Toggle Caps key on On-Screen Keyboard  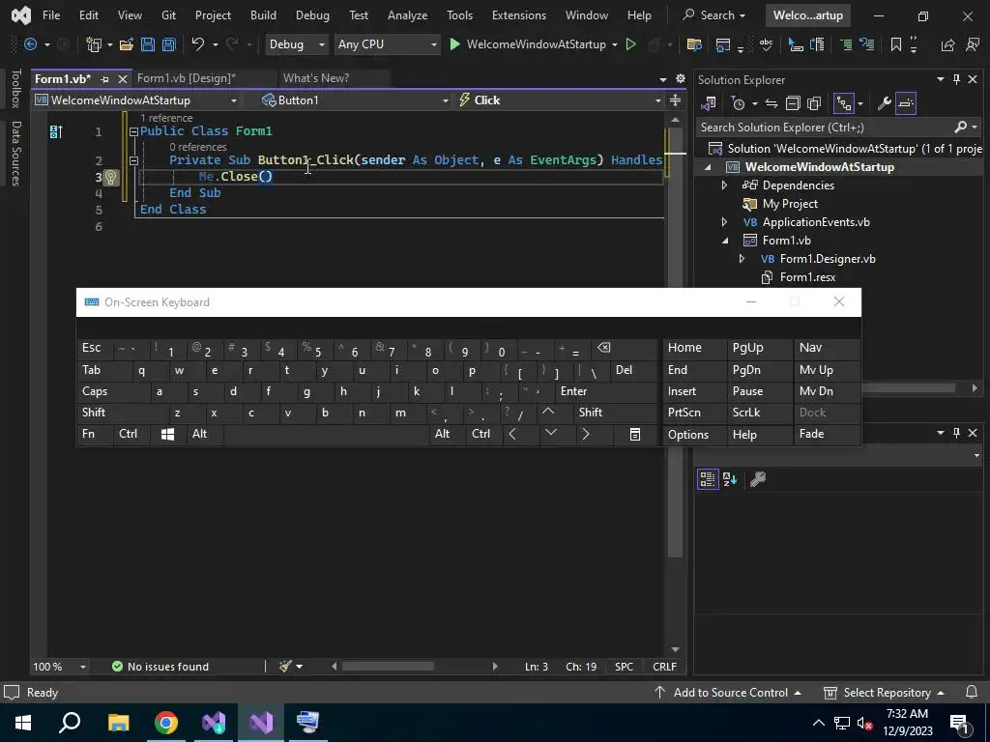click(x=104, y=391)
